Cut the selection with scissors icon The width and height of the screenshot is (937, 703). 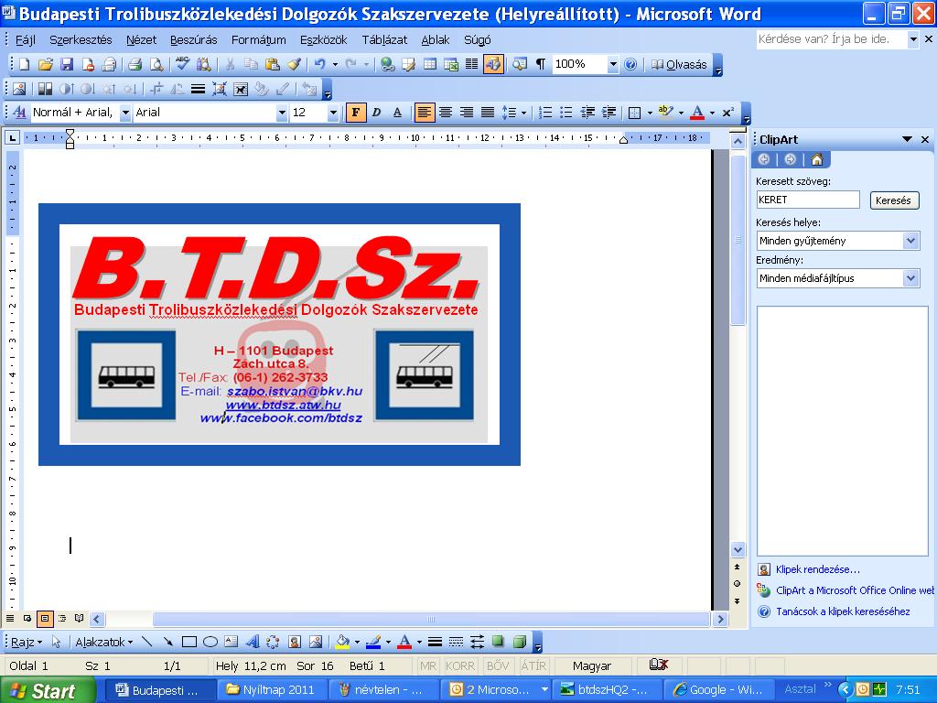(x=230, y=64)
